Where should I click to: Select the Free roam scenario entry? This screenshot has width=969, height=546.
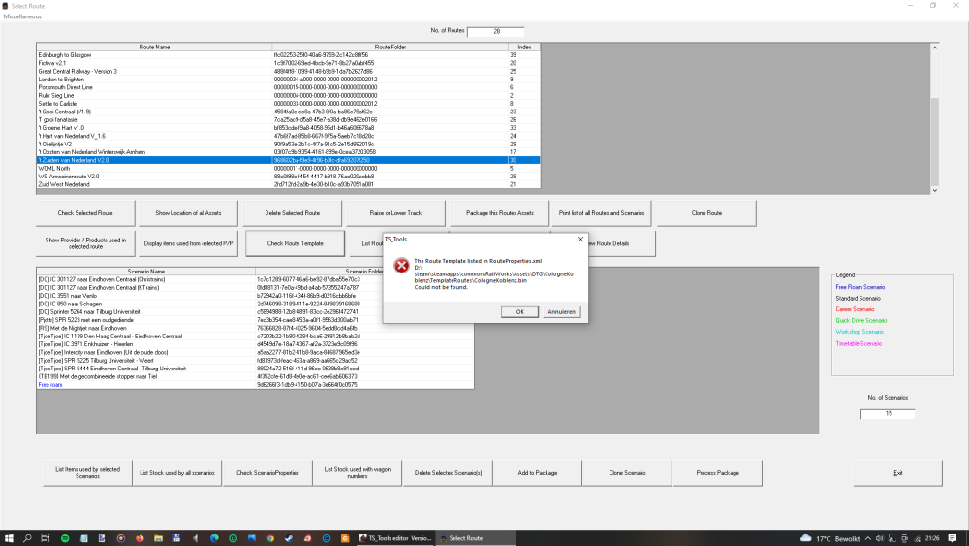145,384
